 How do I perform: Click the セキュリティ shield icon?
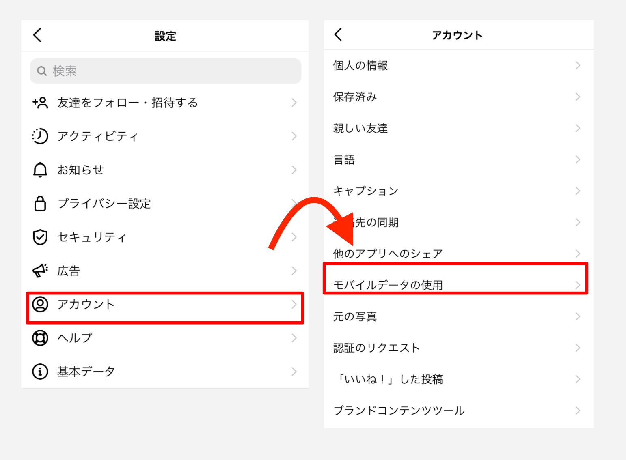point(40,237)
